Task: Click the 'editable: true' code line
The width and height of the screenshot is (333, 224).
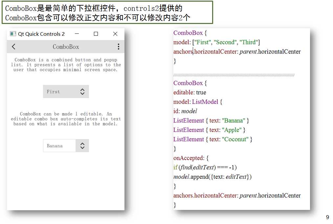Action: click(189, 92)
